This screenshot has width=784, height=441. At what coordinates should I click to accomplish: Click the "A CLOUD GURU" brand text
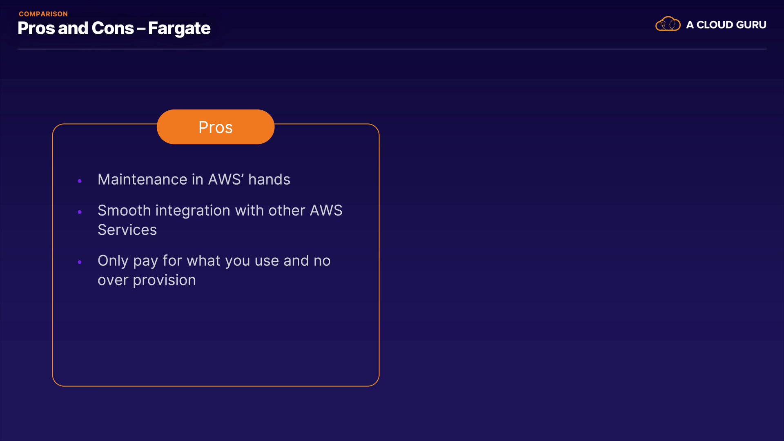coord(726,25)
